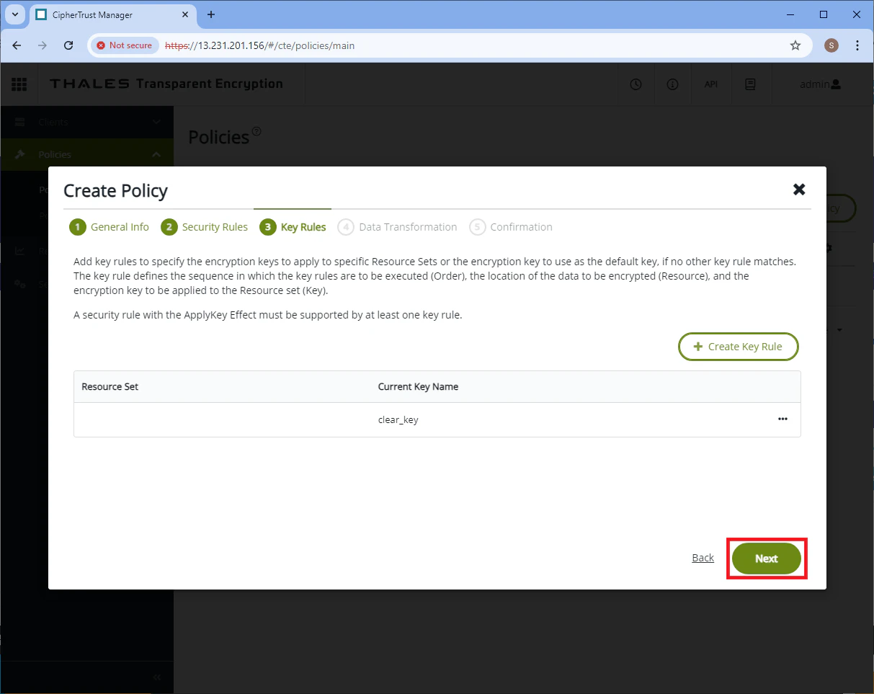Screen dimensions: 874x694
Task: Open the API playground link
Action: (x=710, y=84)
